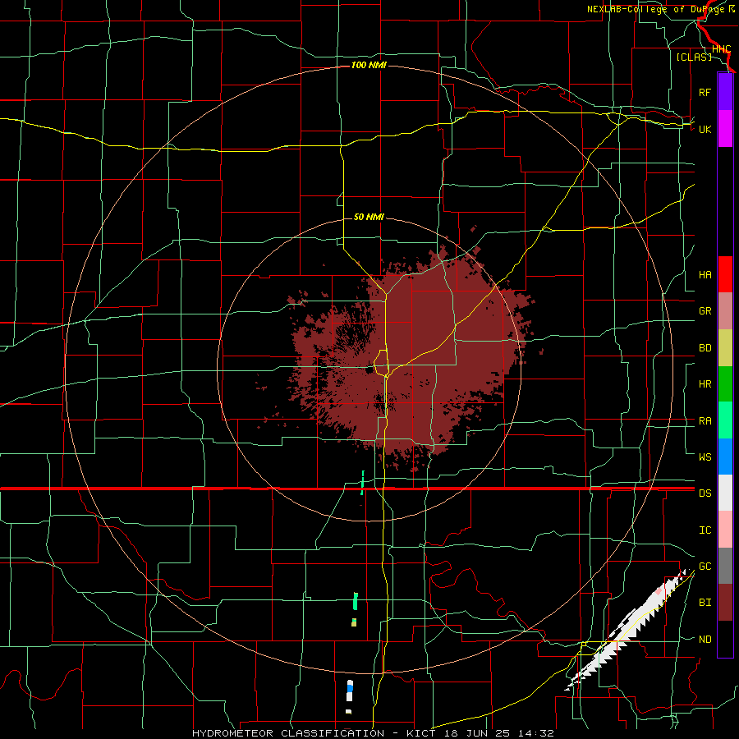Viewport: 739px width, 739px height.
Task: Click the RA legend label
Action: 705,421
